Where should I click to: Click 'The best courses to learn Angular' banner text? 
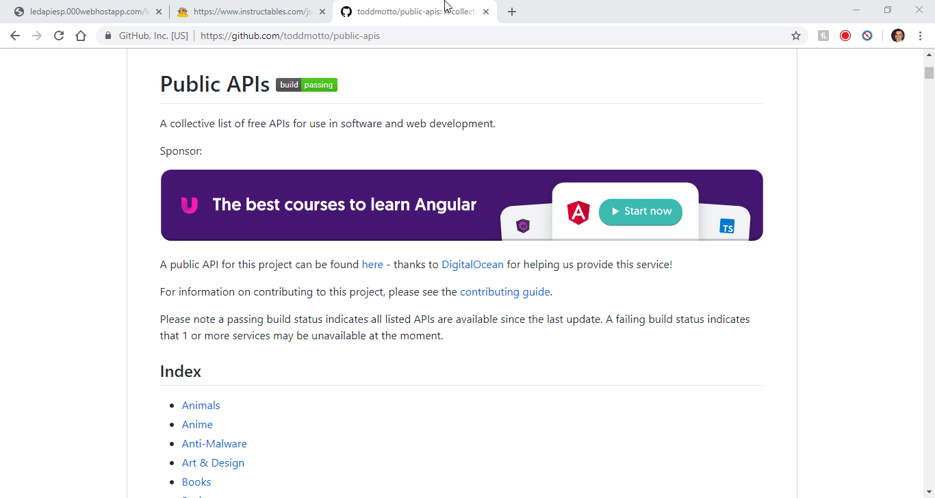coord(344,205)
